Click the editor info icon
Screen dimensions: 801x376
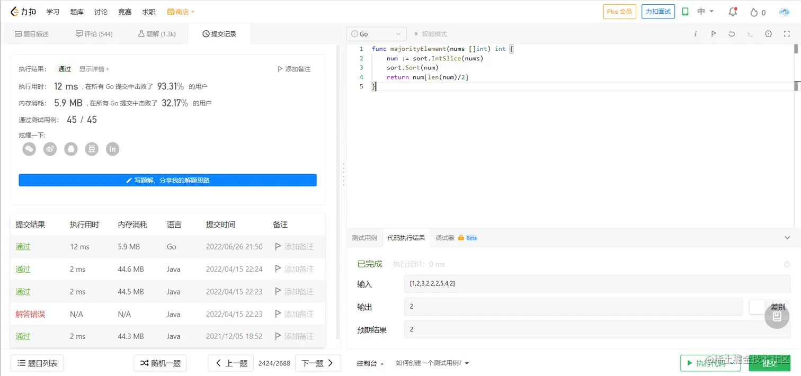pos(696,34)
